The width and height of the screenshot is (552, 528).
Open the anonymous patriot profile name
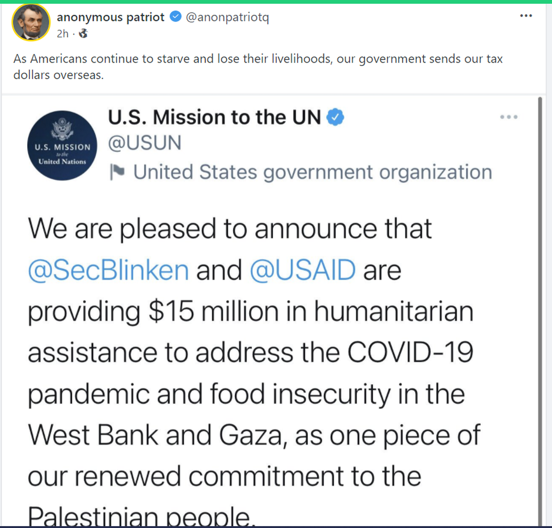pos(110,17)
